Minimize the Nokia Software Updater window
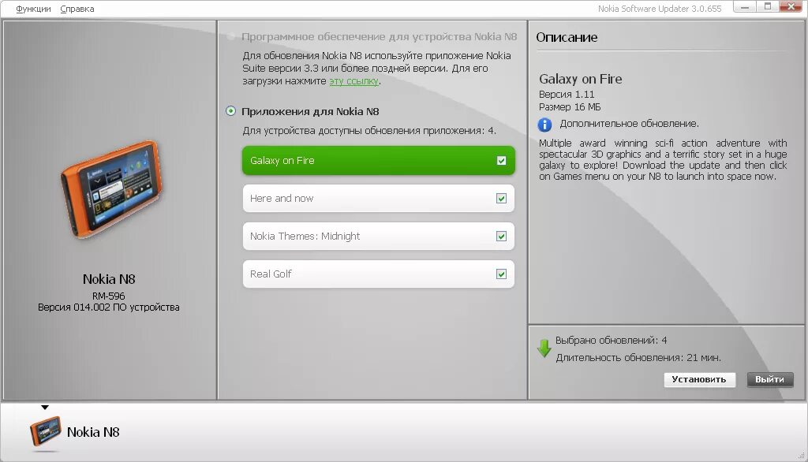The image size is (808, 462). click(745, 6)
